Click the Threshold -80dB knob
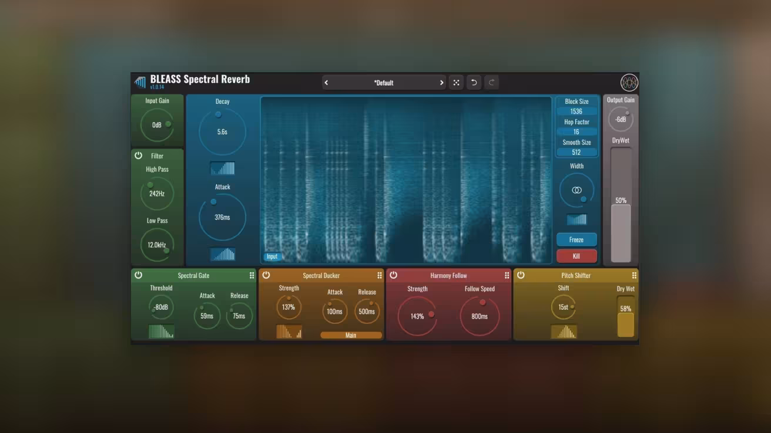Image resolution: width=771 pixels, height=433 pixels. coord(161,307)
